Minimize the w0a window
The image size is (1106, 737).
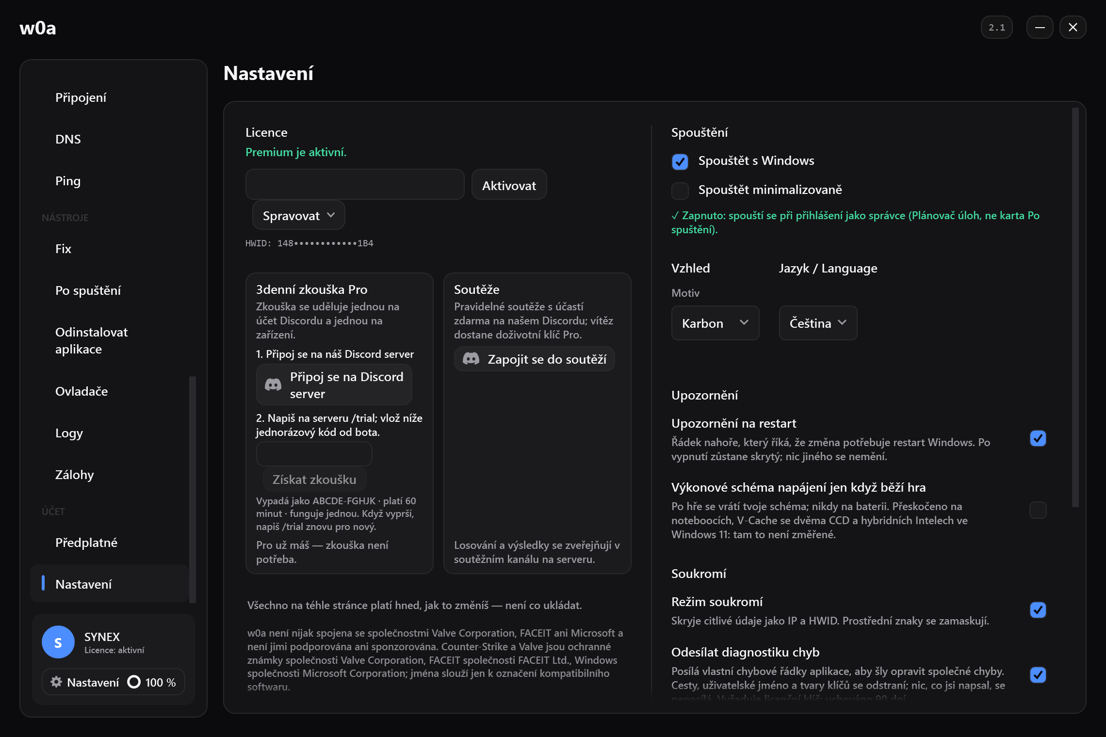coord(1040,27)
